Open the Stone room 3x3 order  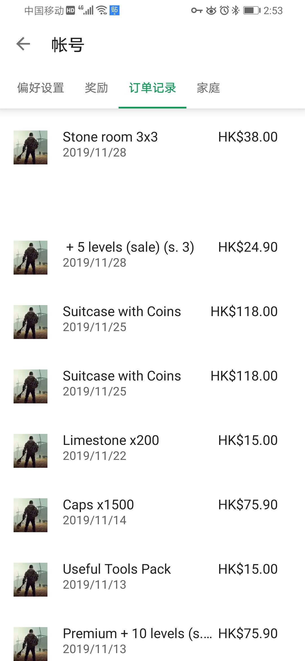coord(152,147)
